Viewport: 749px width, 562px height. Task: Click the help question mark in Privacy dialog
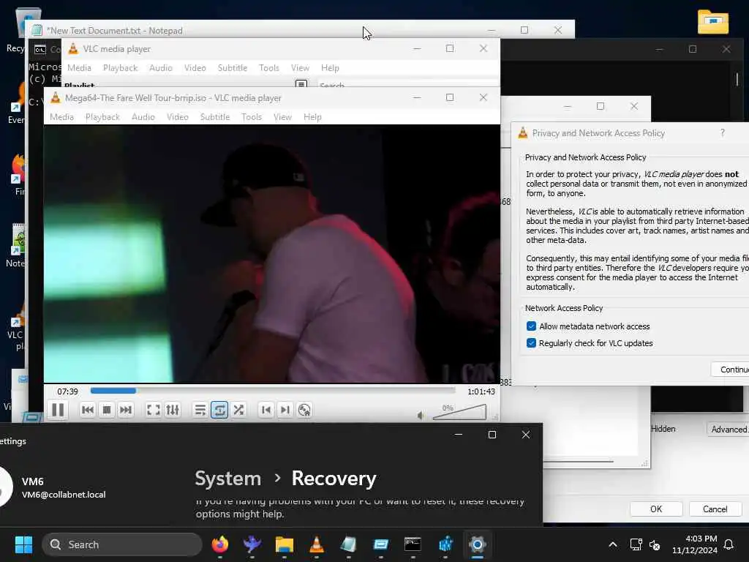(722, 133)
